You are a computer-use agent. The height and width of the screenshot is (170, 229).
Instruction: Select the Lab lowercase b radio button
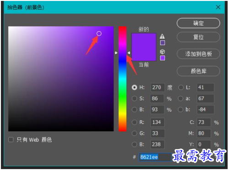[181, 109]
